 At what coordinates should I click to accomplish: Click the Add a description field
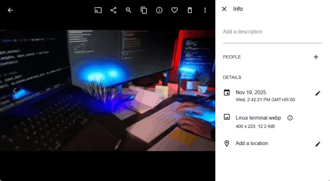click(x=272, y=32)
